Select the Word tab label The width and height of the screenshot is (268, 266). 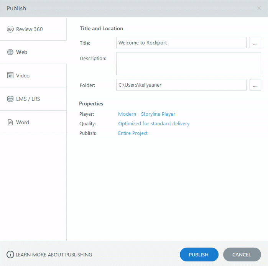[23, 122]
